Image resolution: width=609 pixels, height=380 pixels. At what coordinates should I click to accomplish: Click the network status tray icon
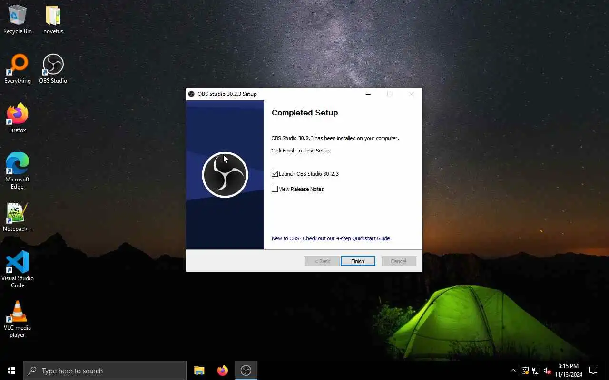click(536, 370)
